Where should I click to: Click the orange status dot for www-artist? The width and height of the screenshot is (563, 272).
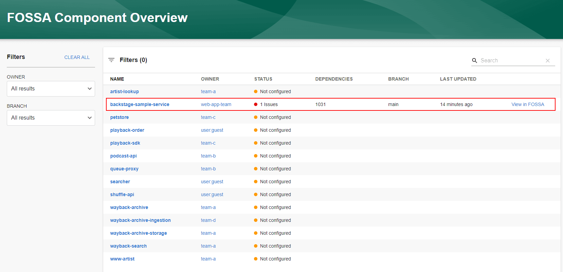click(x=256, y=259)
